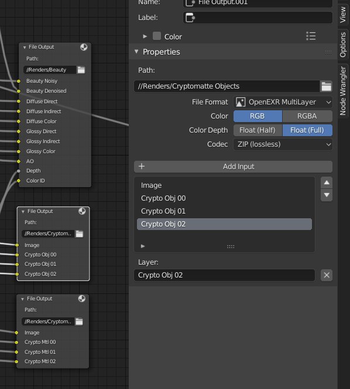Viewport: 350px width, 389px height.
Task: Click the Add Input button
Action: 233,167
